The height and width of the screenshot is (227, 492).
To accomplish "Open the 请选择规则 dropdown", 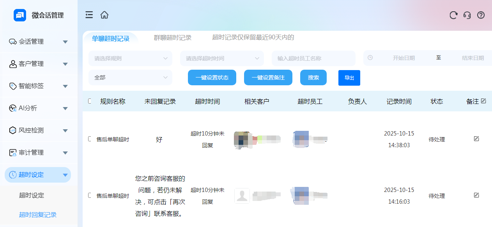I will [x=130, y=58].
